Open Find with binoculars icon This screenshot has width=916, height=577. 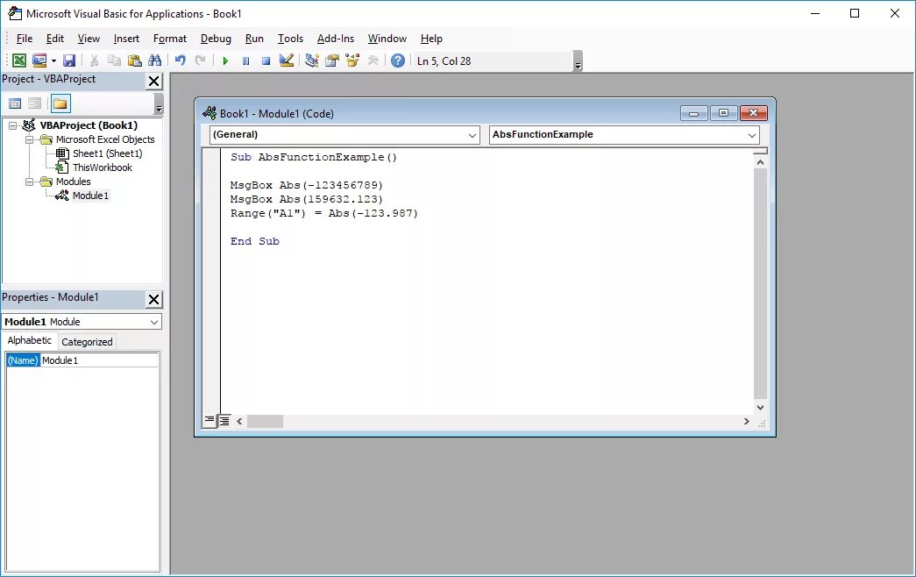(x=155, y=61)
